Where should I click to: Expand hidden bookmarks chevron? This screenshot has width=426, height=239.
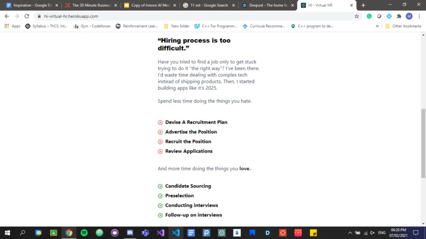(x=377, y=26)
